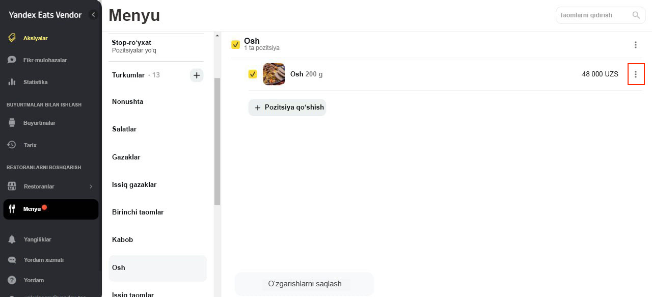Toggle the Osh category checkbox
The width and height of the screenshot is (652, 297).
tap(235, 44)
